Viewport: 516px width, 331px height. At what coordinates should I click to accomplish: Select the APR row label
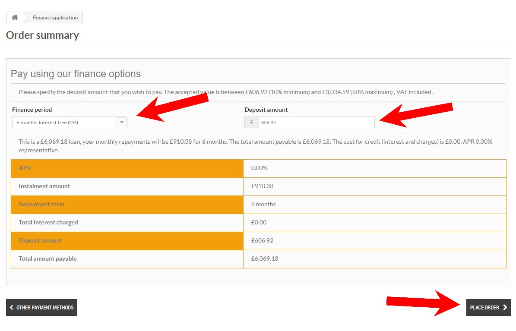tap(25, 168)
